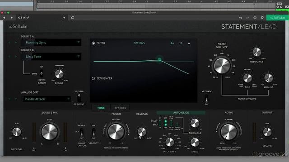
Task: Flip the Octave up/same/down switch
Action: [42, 73]
